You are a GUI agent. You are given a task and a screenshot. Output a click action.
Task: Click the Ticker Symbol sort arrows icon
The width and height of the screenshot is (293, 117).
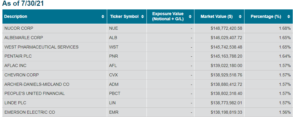[x=143, y=17]
